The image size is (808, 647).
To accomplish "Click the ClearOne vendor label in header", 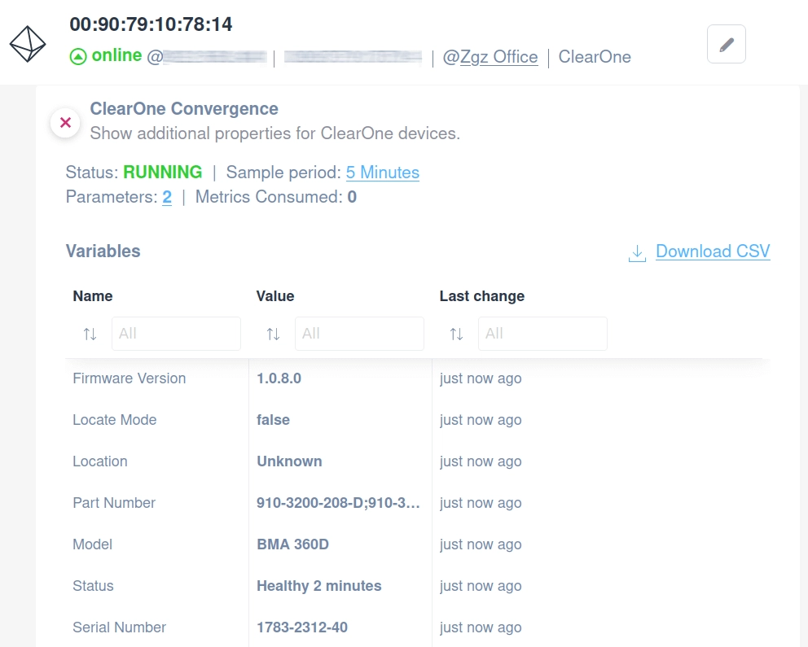I will (595, 57).
